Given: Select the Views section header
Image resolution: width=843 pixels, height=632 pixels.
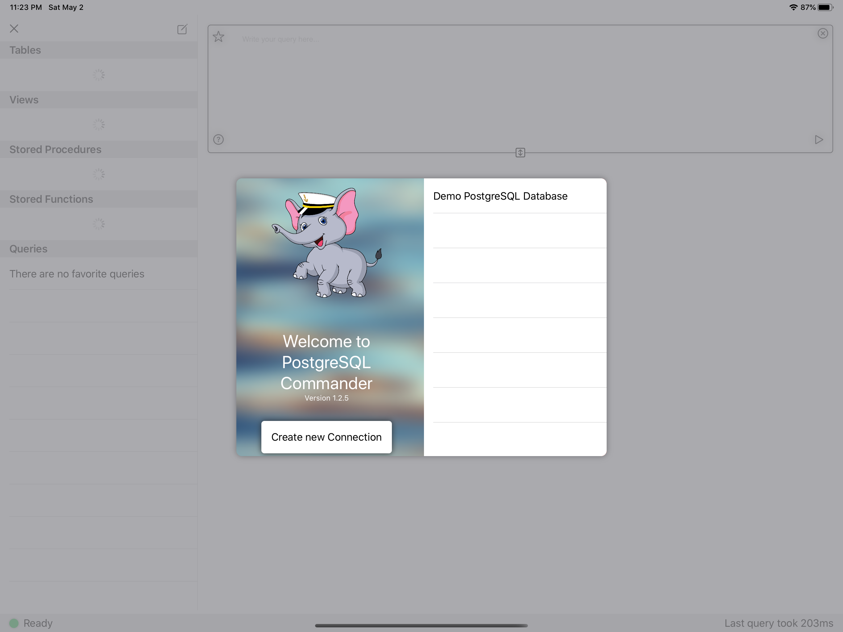Looking at the screenshot, I should (24, 100).
